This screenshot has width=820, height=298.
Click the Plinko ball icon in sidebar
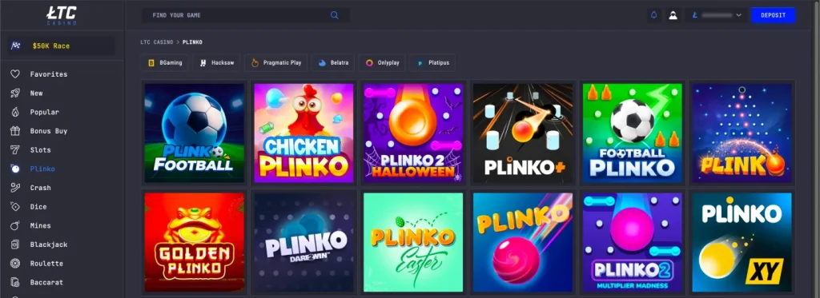tap(15, 169)
